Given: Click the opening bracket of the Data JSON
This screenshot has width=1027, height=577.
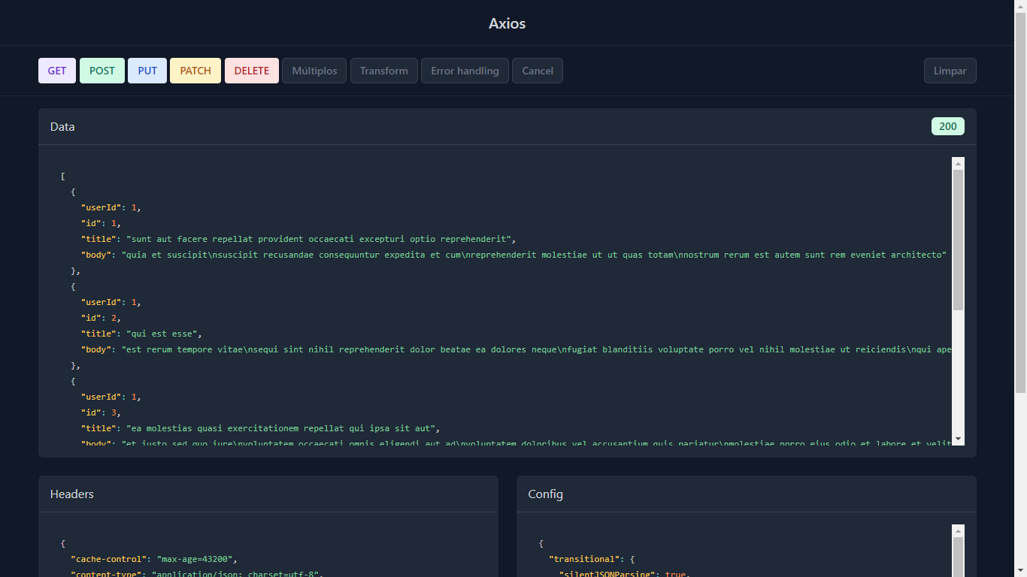Looking at the screenshot, I should 63,176.
